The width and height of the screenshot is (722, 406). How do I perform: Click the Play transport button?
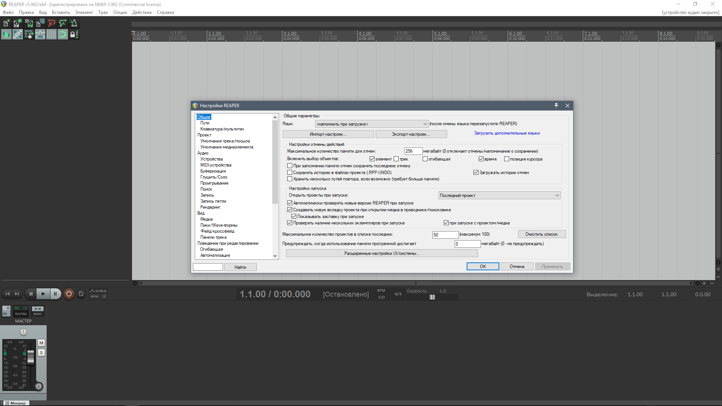coord(43,294)
